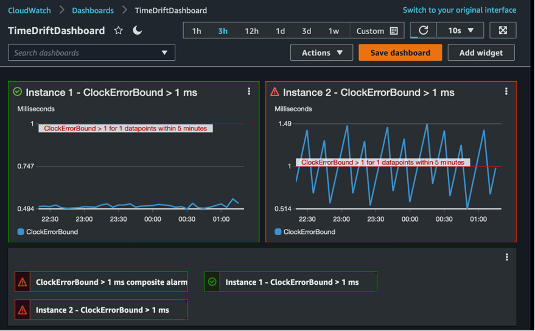The width and height of the screenshot is (535, 331).
Task: Favorite the dashboard with the star icon
Action: tap(119, 30)
